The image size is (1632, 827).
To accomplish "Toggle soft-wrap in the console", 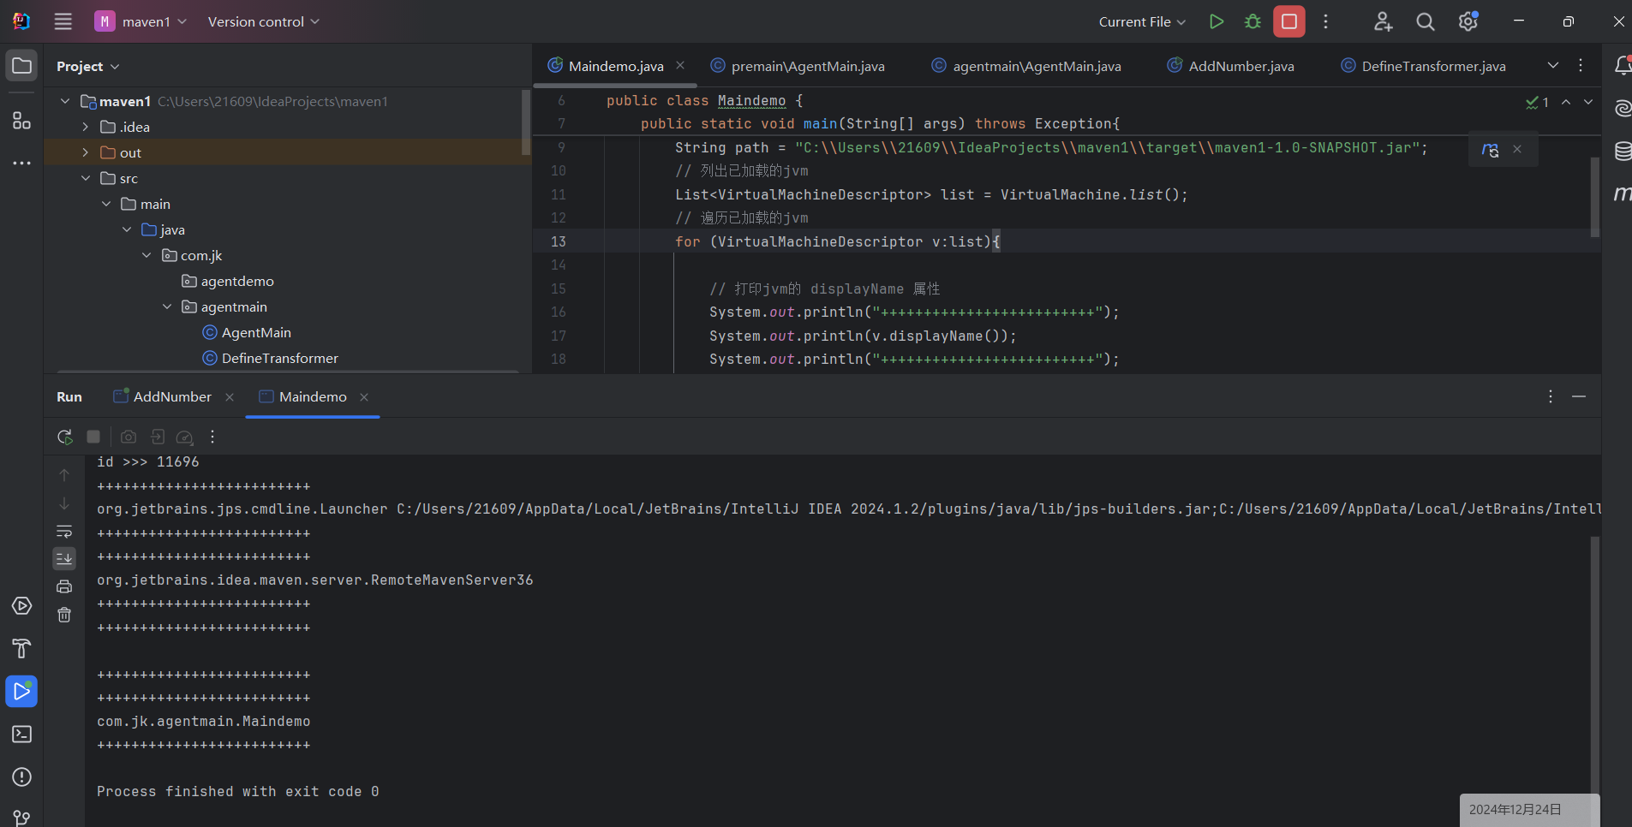I will coord(64,531).
